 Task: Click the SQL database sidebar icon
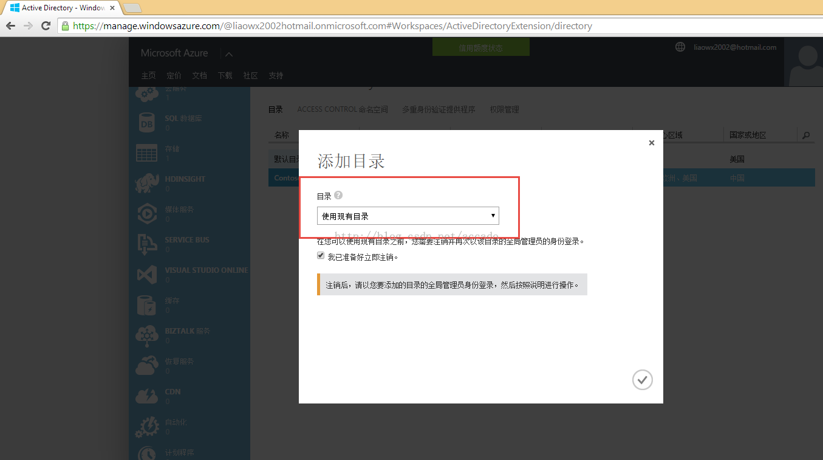[x=146, y=123]
